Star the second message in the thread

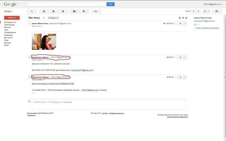(x=175, y=57)
